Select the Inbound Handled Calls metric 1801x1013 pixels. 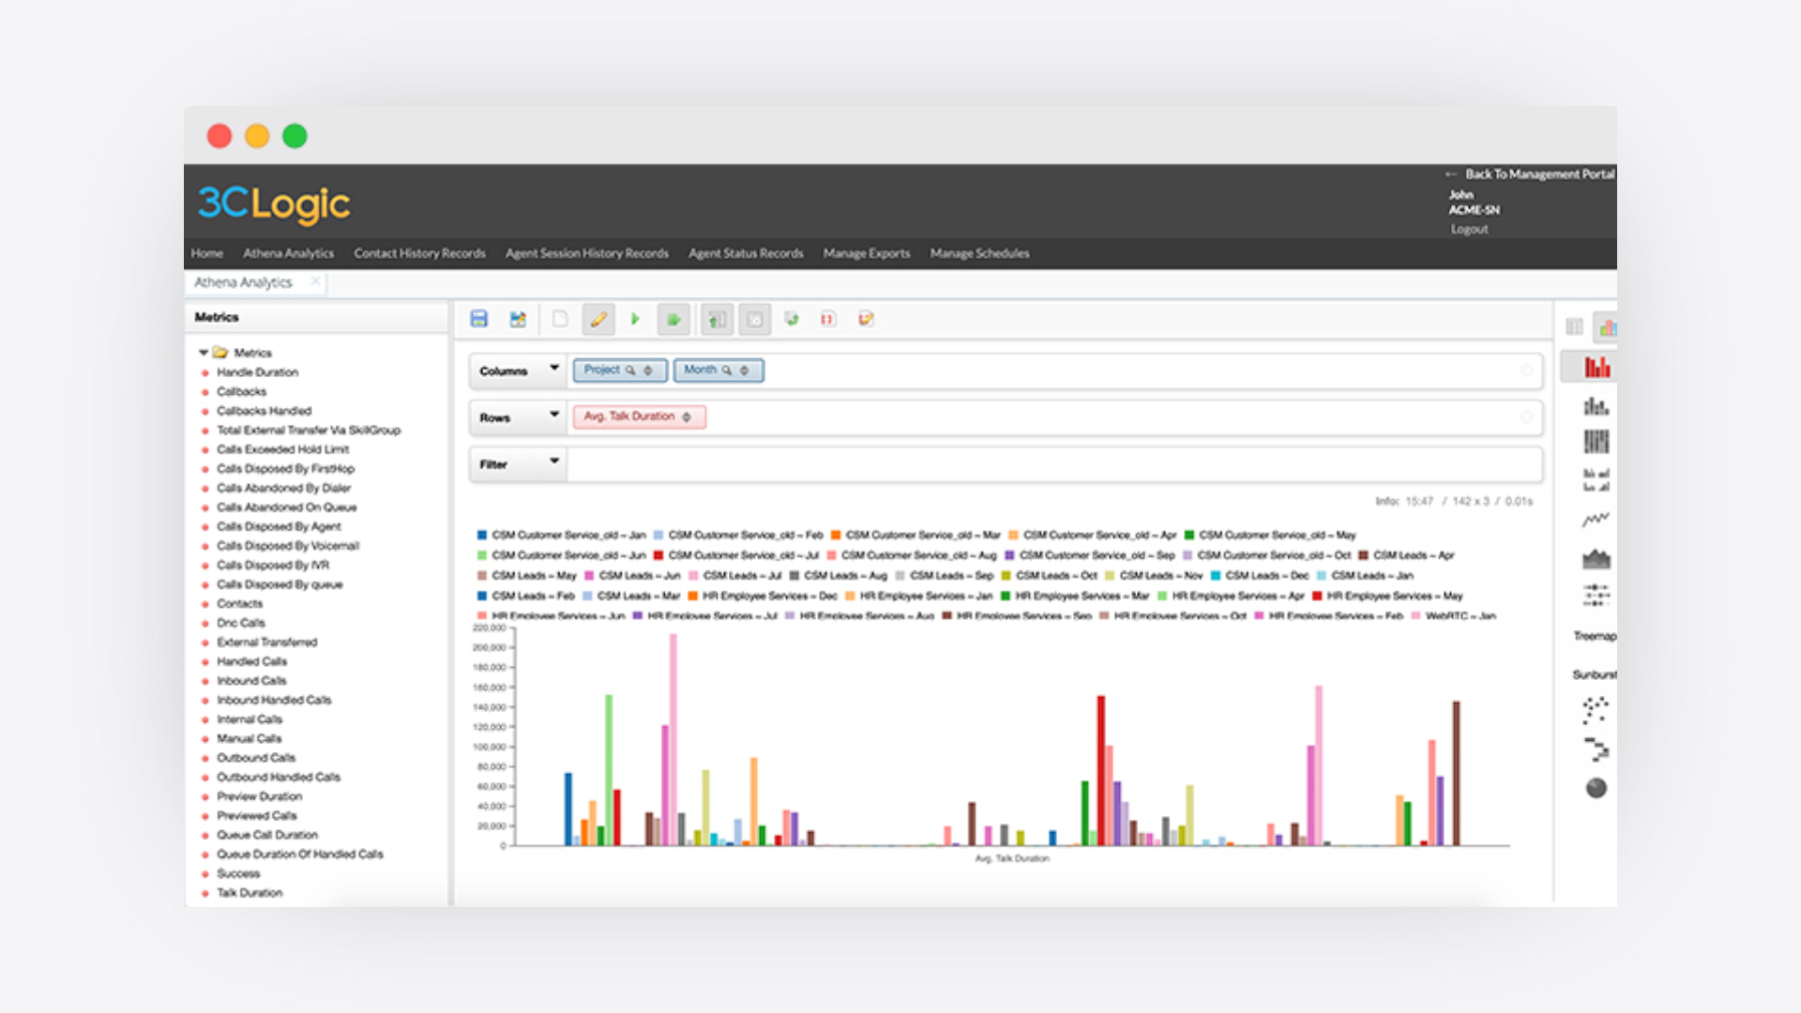tap(274, 700)
